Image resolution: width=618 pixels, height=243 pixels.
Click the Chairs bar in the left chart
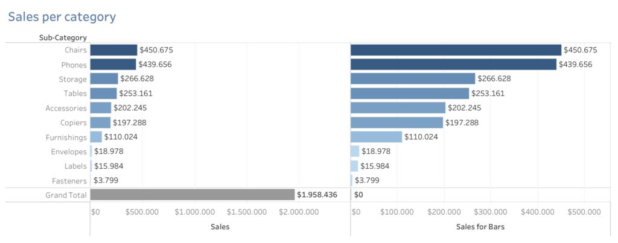coord(113,50)
